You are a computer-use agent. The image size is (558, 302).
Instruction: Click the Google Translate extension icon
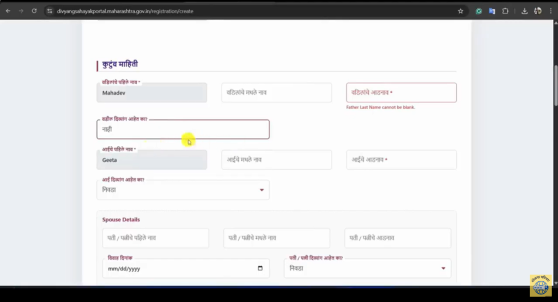492,11
